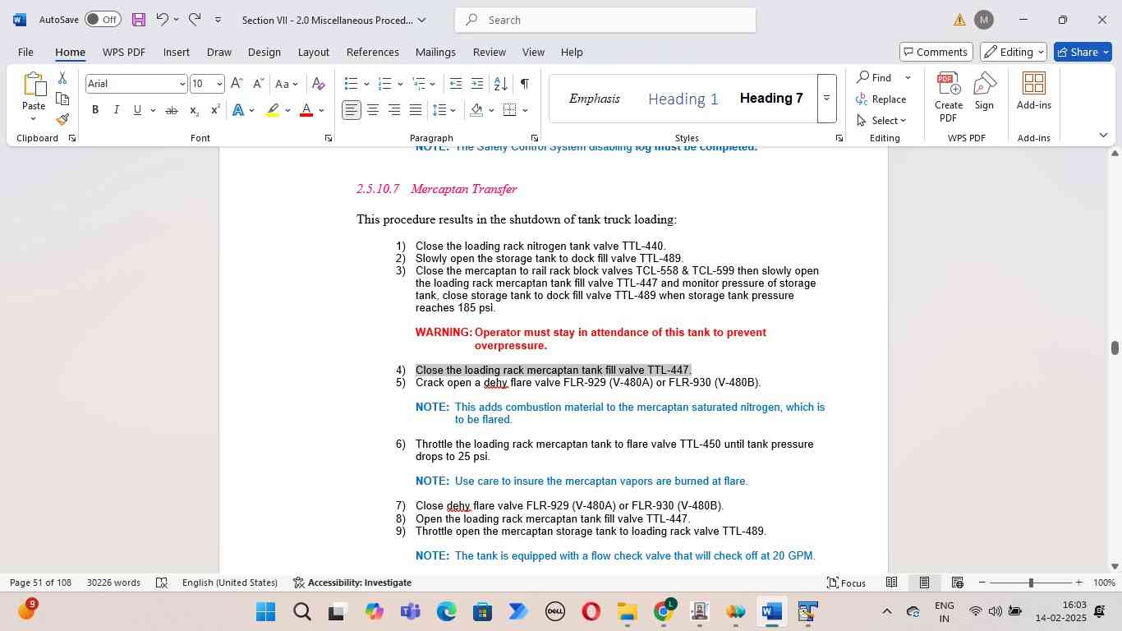Toggle Underline formatting
1122x631 pixels.
(137, 110)
